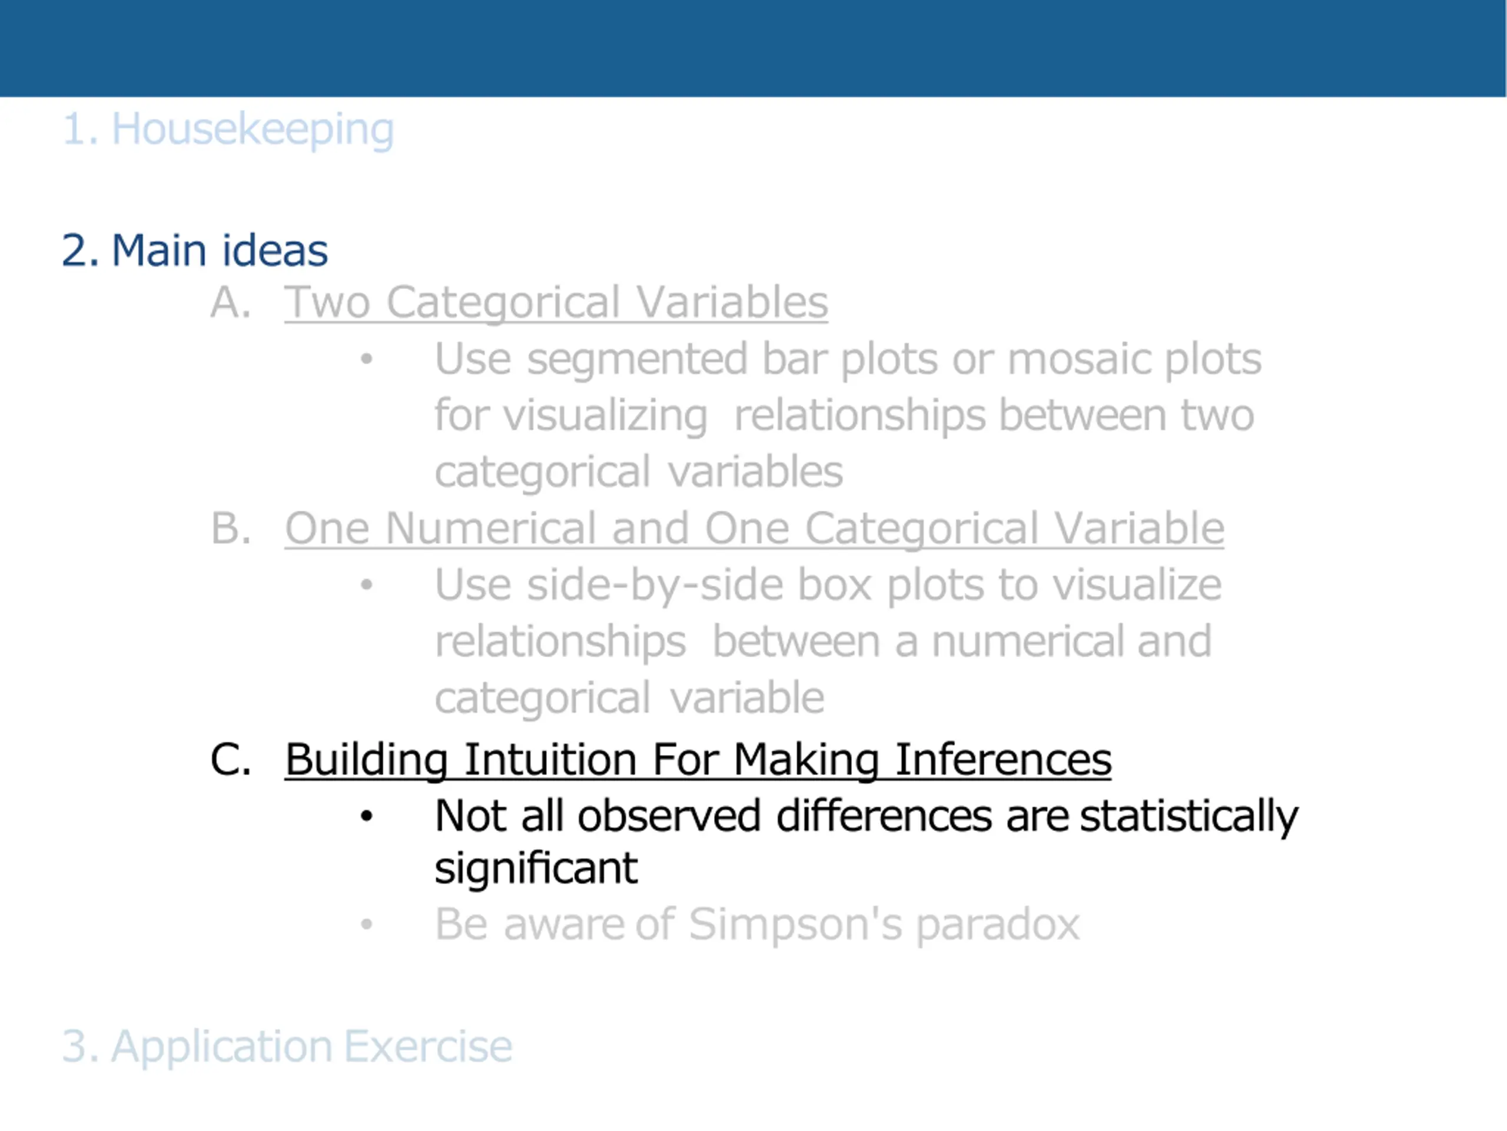Click the 'C.' list marker
The width and height of the screenshot is (1507, 1131).
click(x=230, y=759)
